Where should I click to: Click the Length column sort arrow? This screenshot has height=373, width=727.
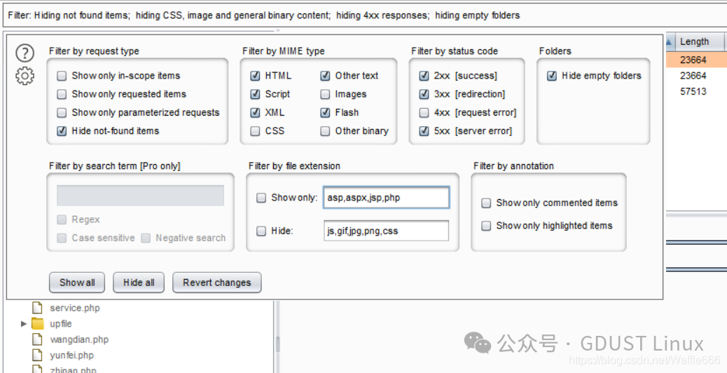click(x=669, y=42)
